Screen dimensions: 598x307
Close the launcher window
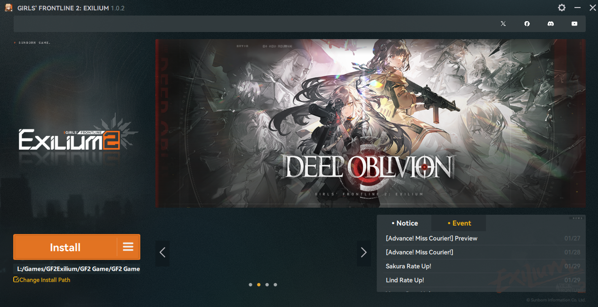pyautogui.click(x=592, y=8)
